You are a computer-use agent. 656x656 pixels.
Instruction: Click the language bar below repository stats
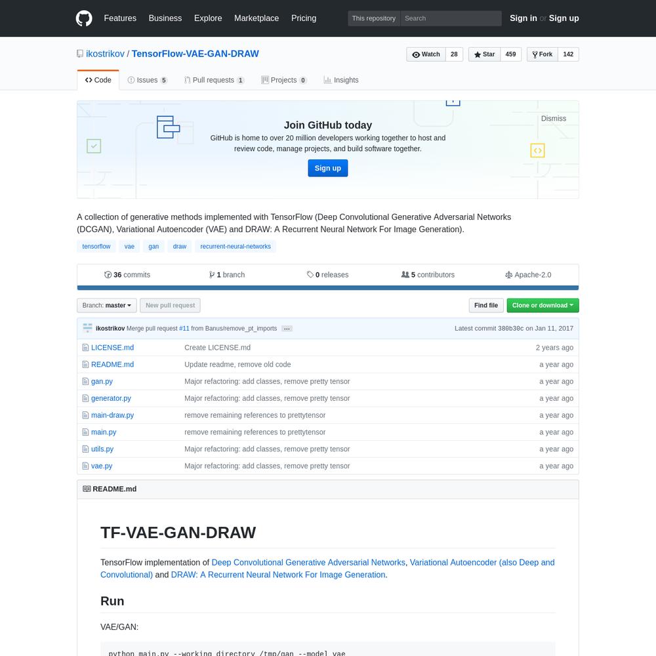click(x=327, y=288)
